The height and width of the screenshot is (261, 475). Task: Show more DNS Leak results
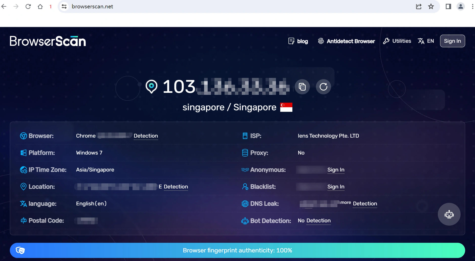[346, 202]
